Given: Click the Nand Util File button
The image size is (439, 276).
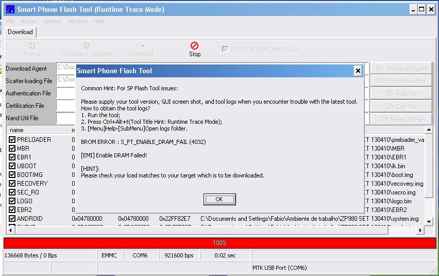Looking at the screenshot, I should 401,119.
